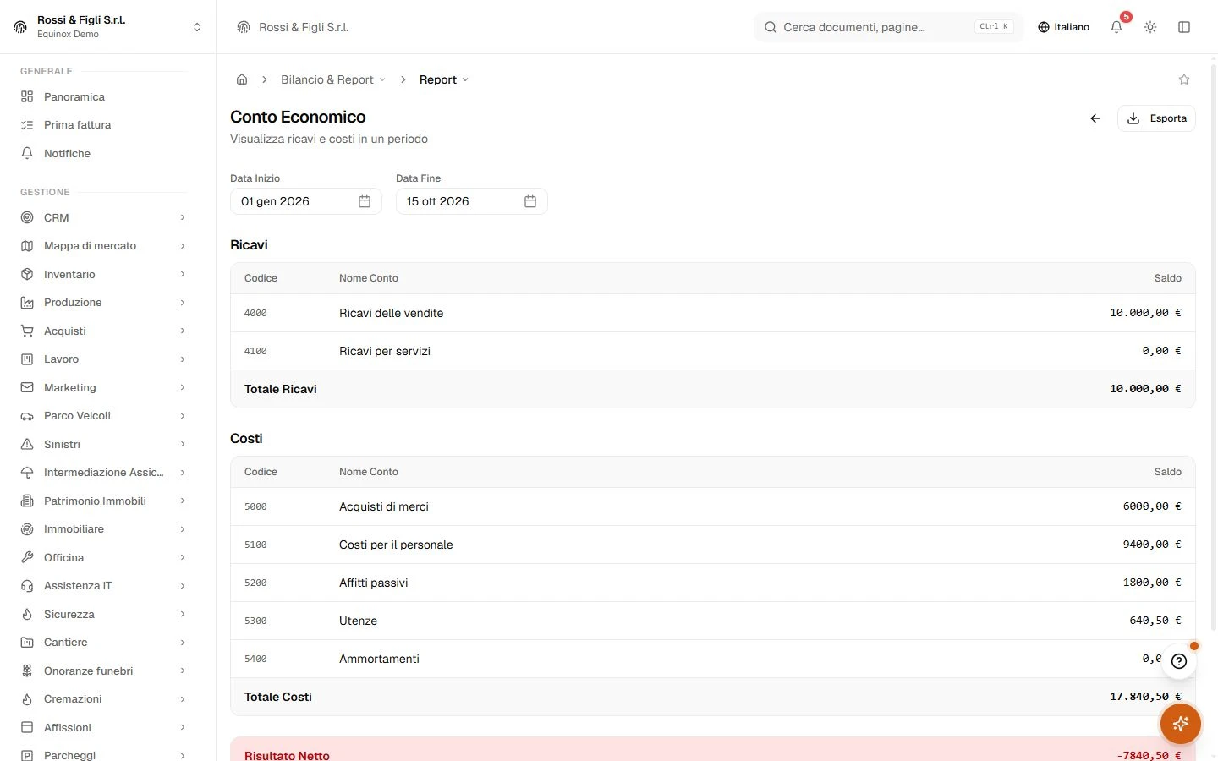Open the floating help question icon
This screenshot has height=761, width=1218.
[x=1179, y=661]
